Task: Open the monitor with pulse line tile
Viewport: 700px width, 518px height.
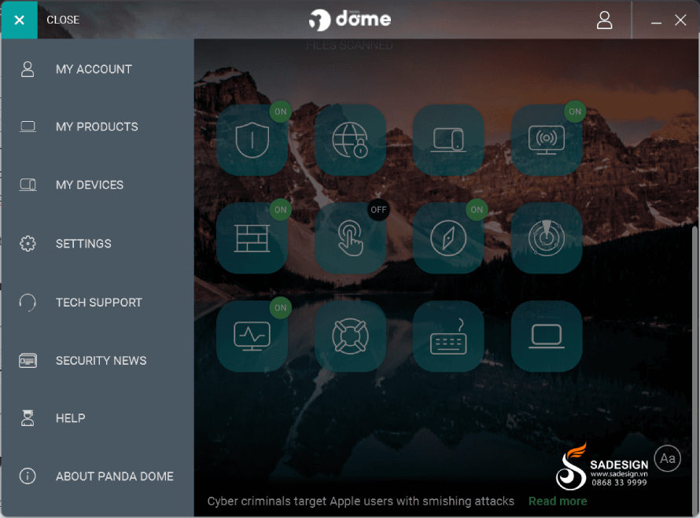Action: (x=252, y=336)
